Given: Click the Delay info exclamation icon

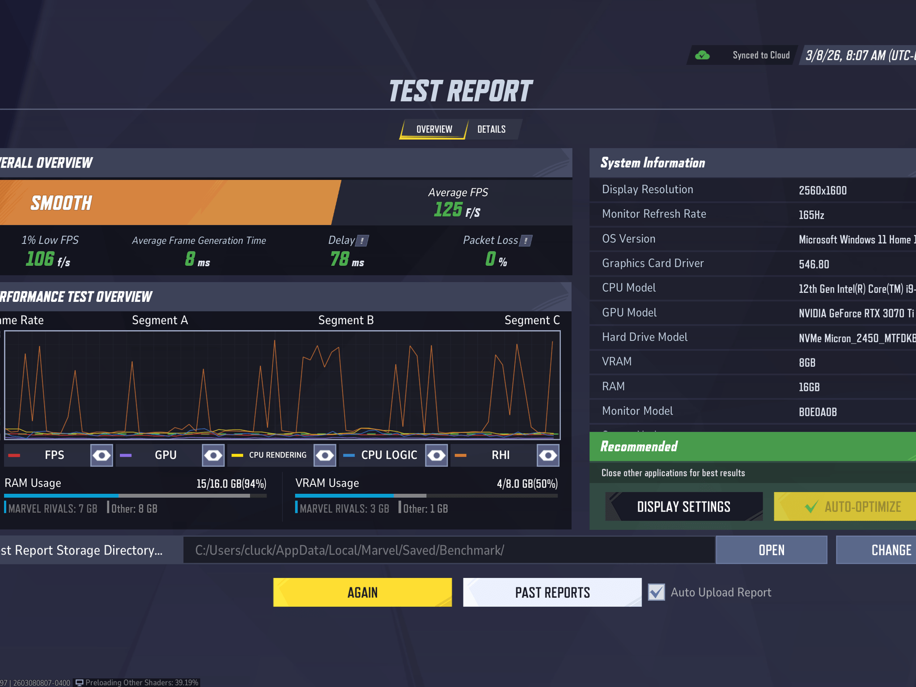Looking at the screenshot, I should [x=362, y=241].
